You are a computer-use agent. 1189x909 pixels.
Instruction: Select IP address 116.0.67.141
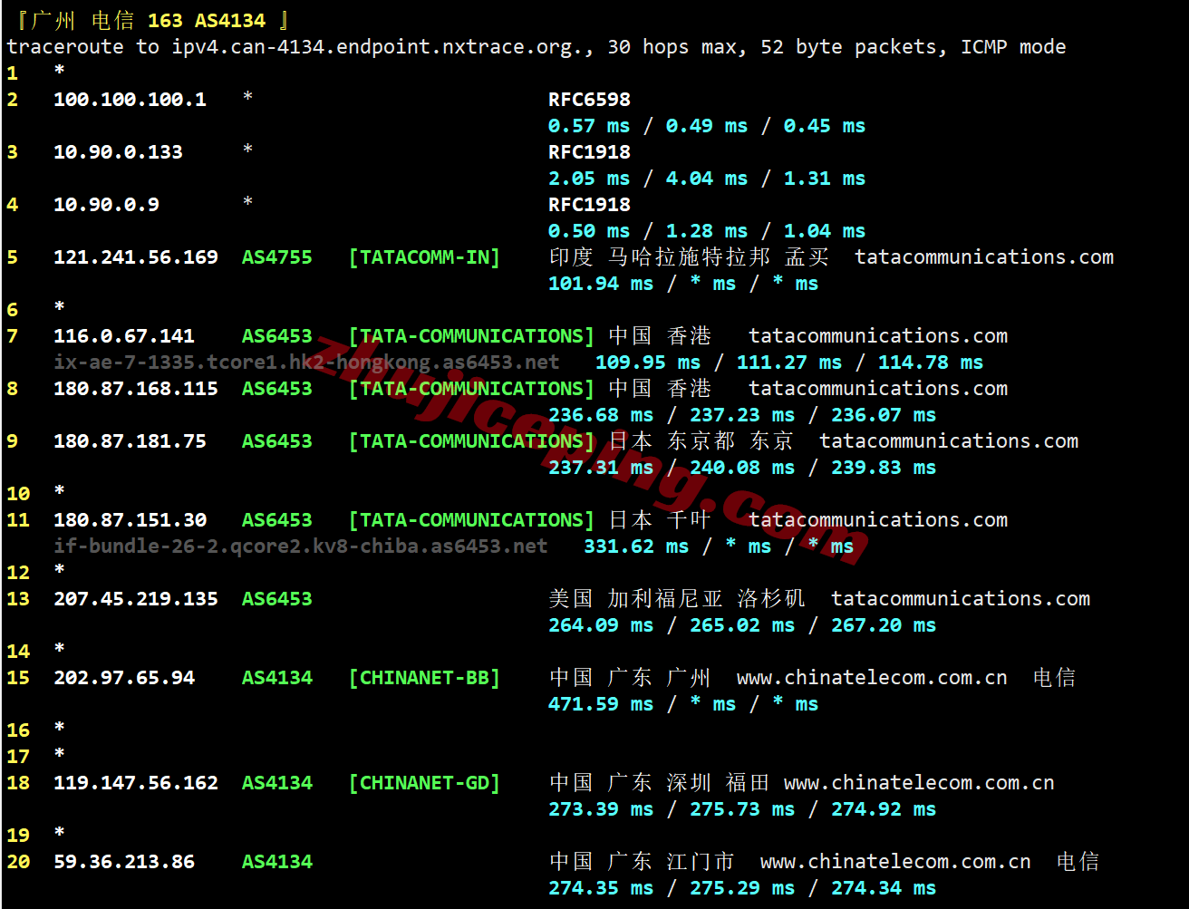[124, 336]
